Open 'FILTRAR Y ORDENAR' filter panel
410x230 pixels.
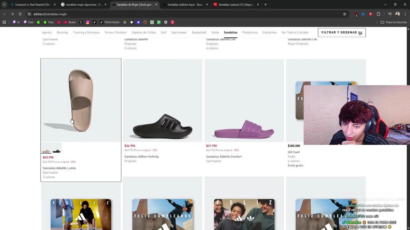coord(341,33)
